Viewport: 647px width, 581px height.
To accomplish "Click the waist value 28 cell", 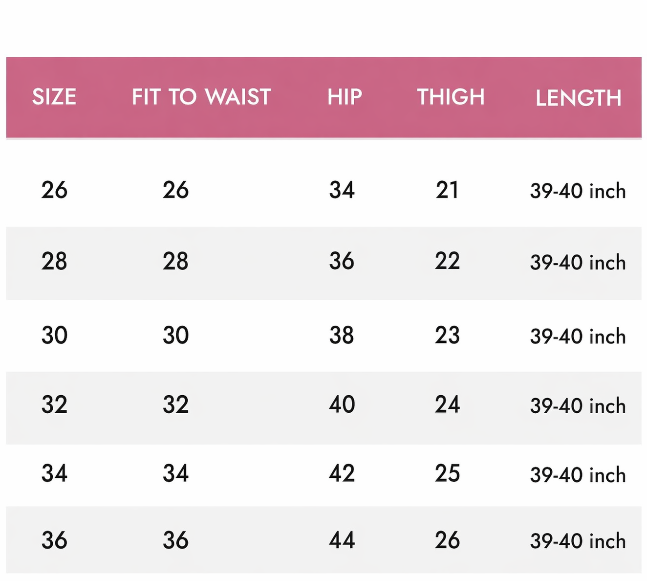I will [x=175, y=261].
